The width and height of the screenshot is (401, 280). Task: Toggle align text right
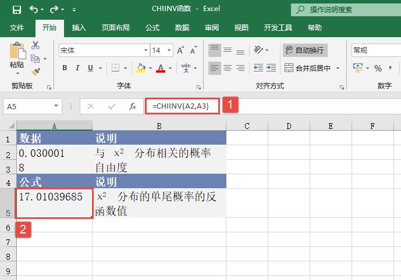240,68
